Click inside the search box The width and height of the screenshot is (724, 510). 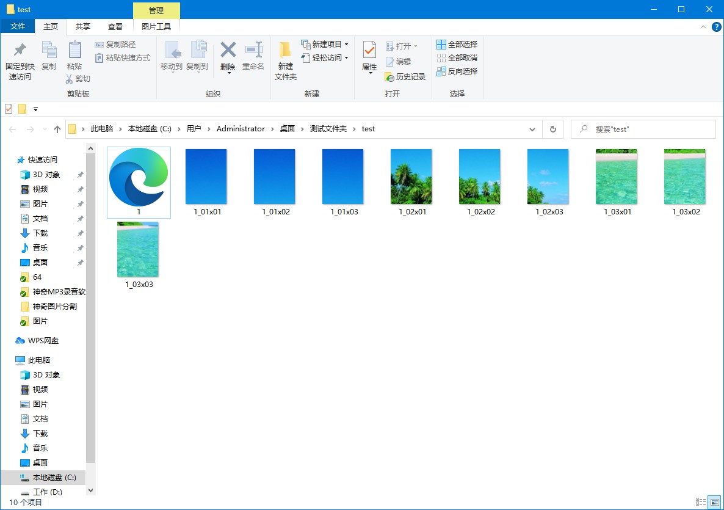[641, 129]
